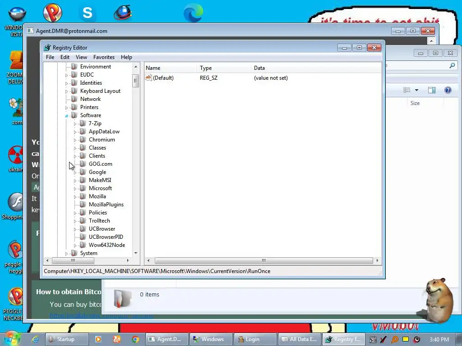Open the File menu in Registry Editor
Screen dimensions: 462x346
coord(50,57)
